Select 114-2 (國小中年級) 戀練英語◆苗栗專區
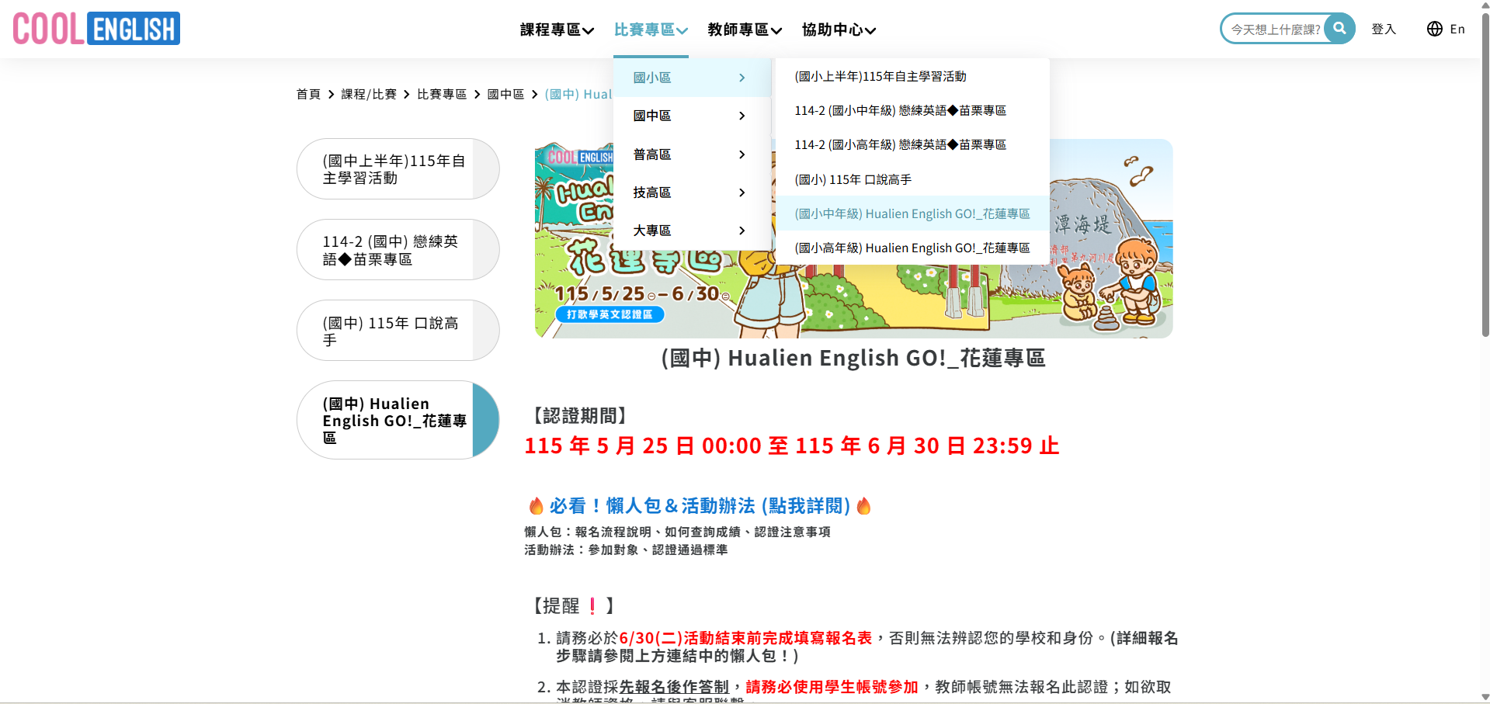This screenshot has height=704, width=1490. tap(912, 110)
